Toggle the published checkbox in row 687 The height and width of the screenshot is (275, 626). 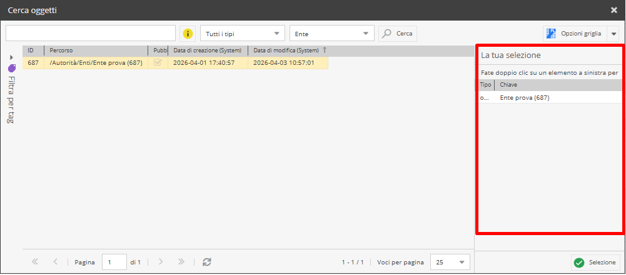point(158,63)
